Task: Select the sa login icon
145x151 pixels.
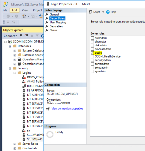Action: pyautogui.click(x=24, y=130)
